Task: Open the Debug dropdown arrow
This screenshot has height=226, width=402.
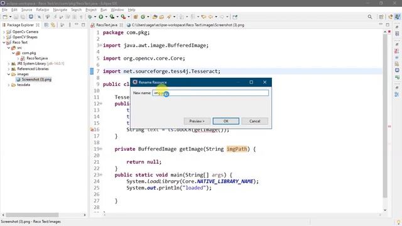Action: tap(95, 17)
